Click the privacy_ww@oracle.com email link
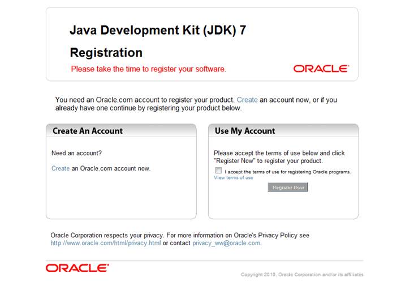This screenshot has width=401, height=290. [226, 243]
